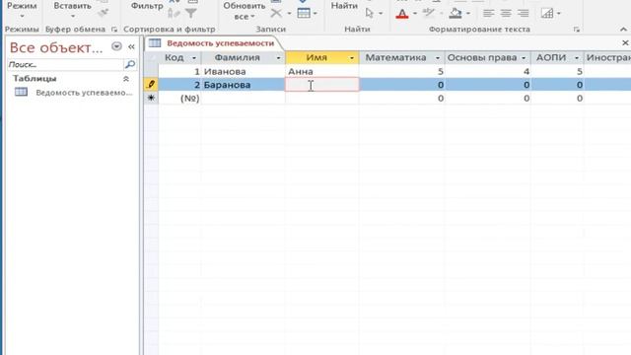
Task: Click the Режим button label
Action: [22, 6]
